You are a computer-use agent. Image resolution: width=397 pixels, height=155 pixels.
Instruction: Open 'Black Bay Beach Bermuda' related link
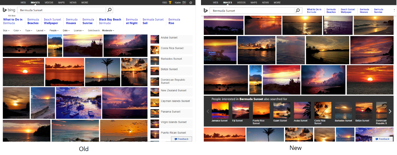click(x=110, y=21)
